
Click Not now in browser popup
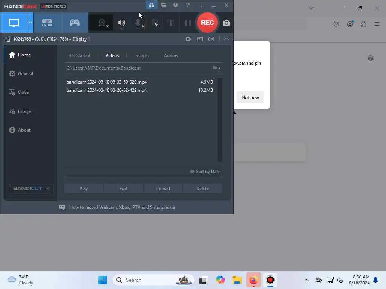click(250, 97)
